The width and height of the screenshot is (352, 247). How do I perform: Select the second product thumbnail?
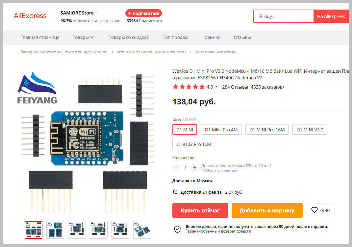(55, 230)
